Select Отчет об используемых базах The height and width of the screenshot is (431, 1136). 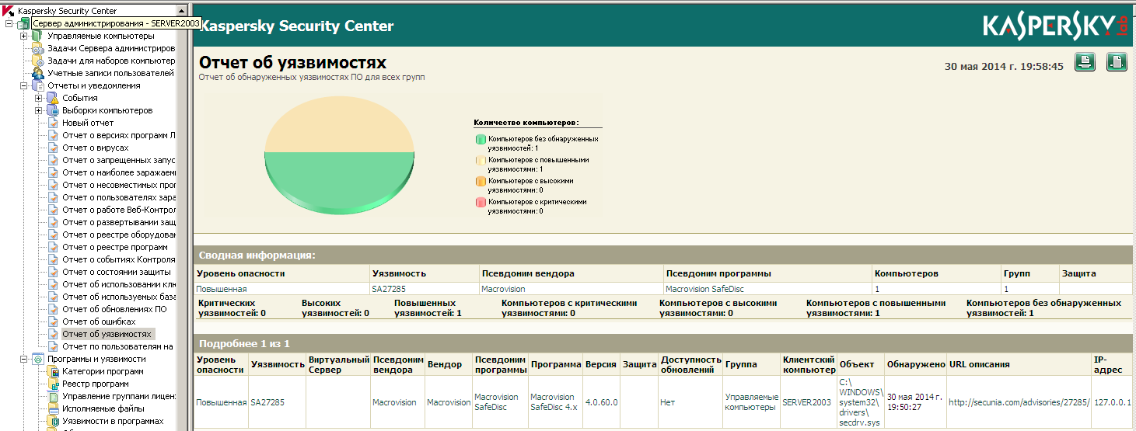(119, 297)
